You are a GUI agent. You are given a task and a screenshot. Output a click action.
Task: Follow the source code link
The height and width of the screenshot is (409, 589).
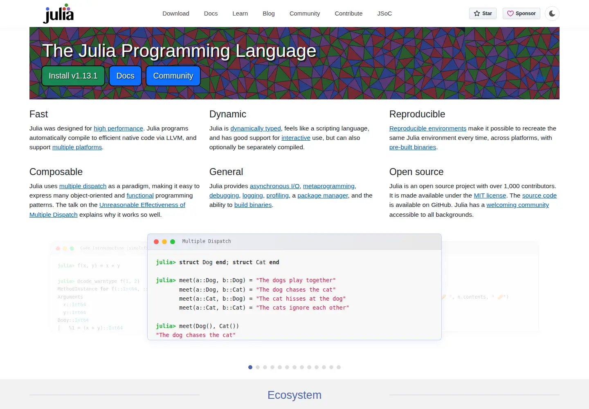[x=540, y=196]
